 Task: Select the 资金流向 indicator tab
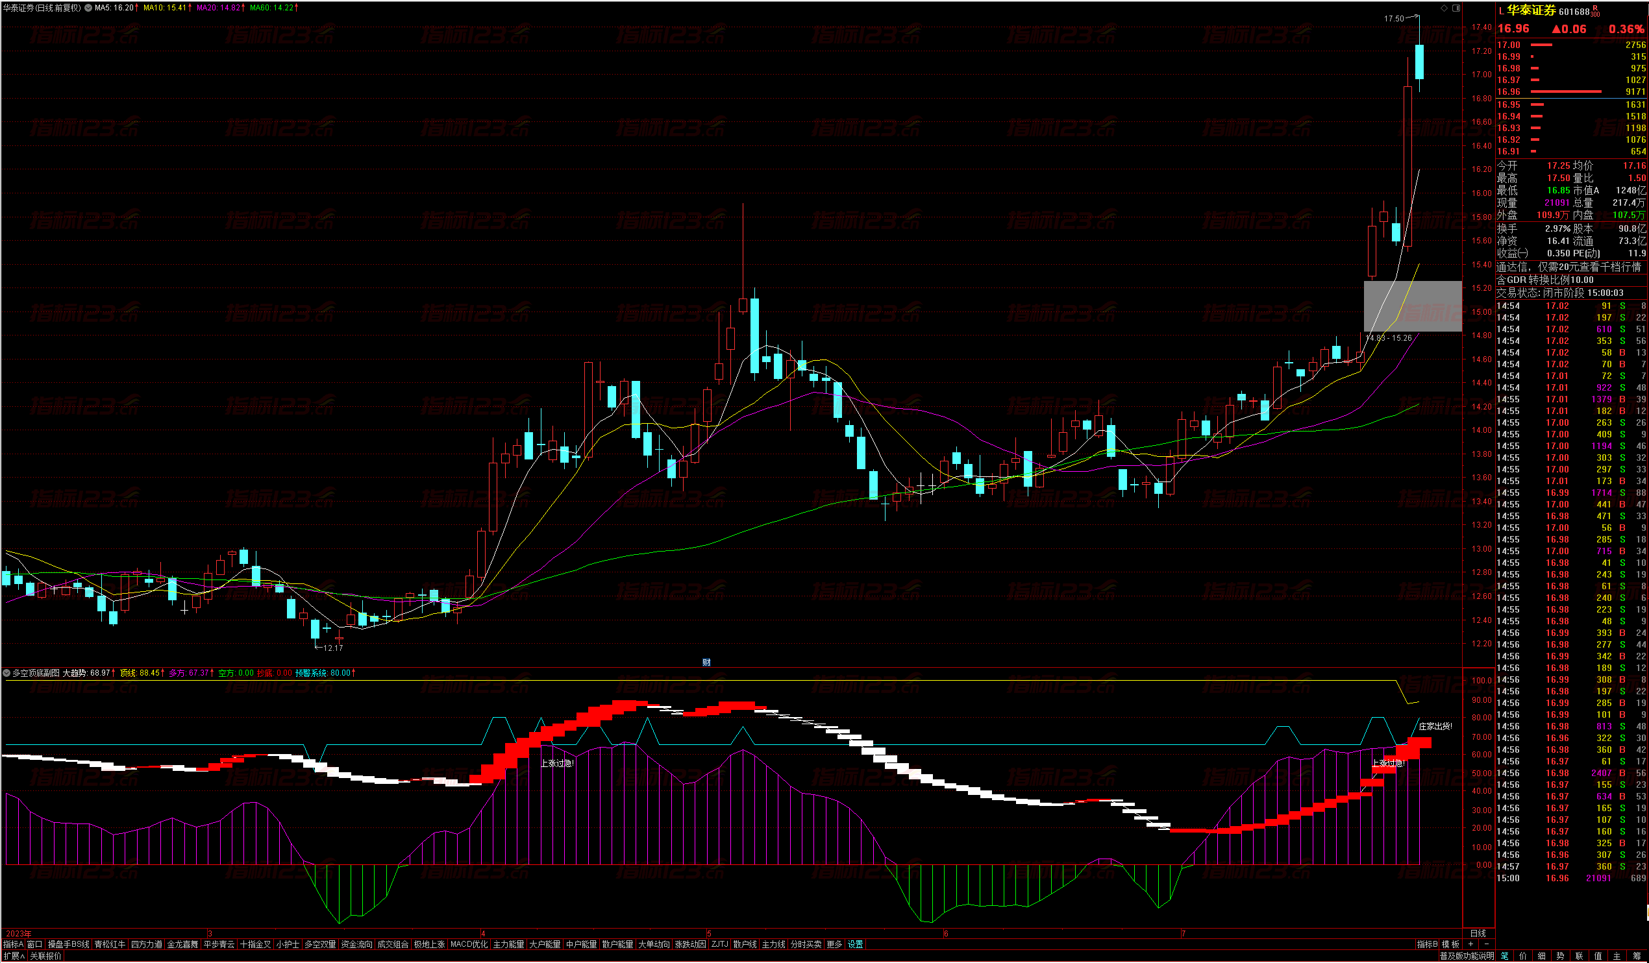[356, 944]
